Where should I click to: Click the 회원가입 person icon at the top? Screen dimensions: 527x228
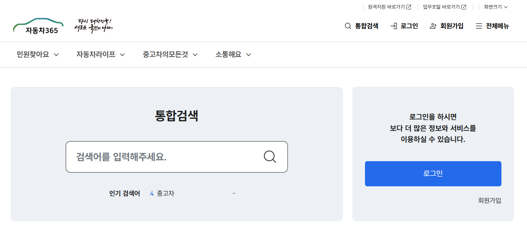[432, 26]
